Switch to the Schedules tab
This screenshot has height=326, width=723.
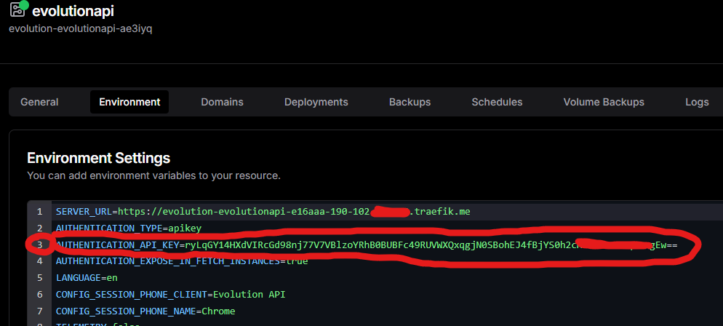[x=497, y=102]
